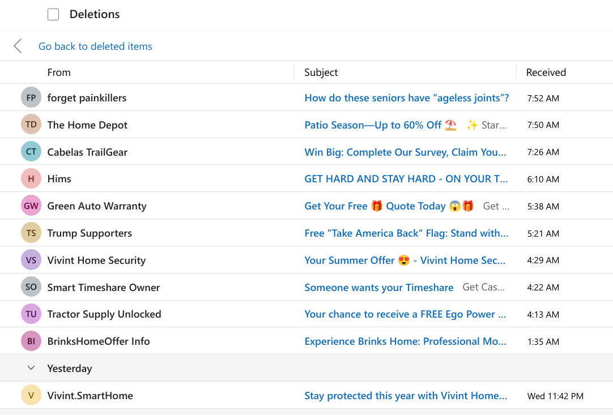The image size is (613, 415).
Task: Click the TS avatar for Trump Supporters
Action: 31,233
